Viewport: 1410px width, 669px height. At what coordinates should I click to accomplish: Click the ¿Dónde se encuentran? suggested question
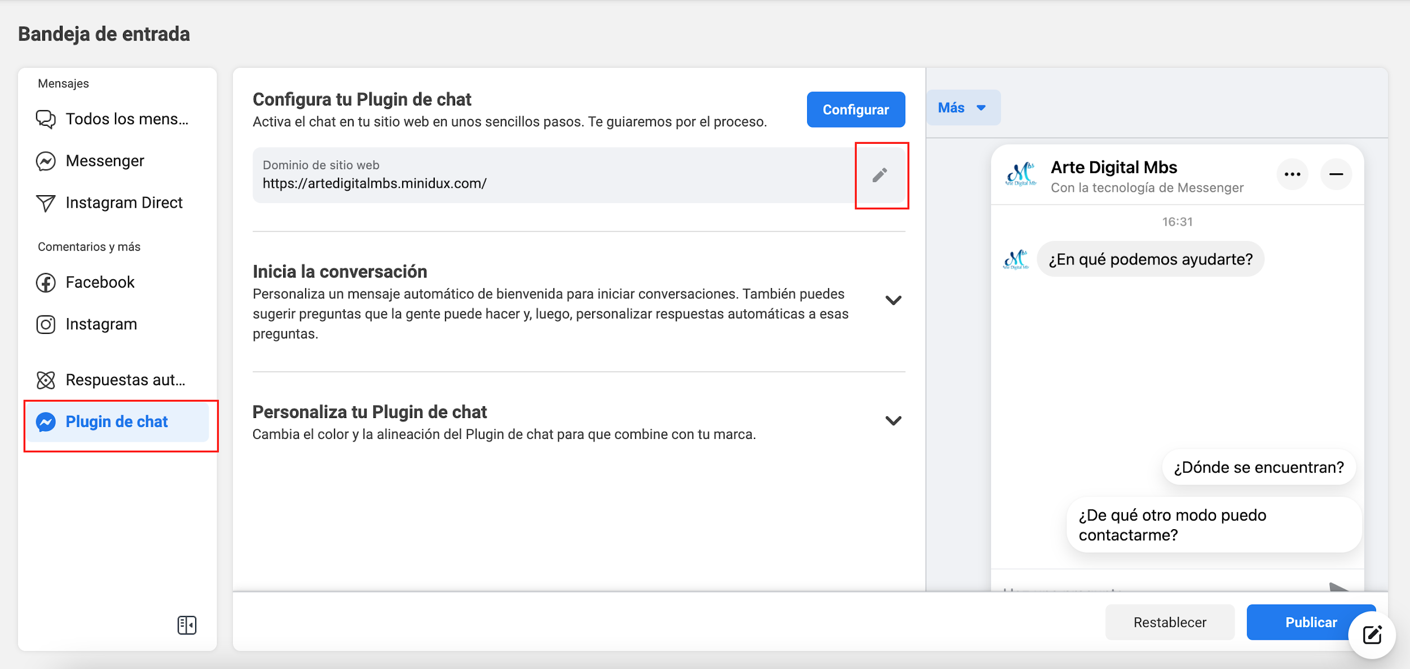(1258, 467)
